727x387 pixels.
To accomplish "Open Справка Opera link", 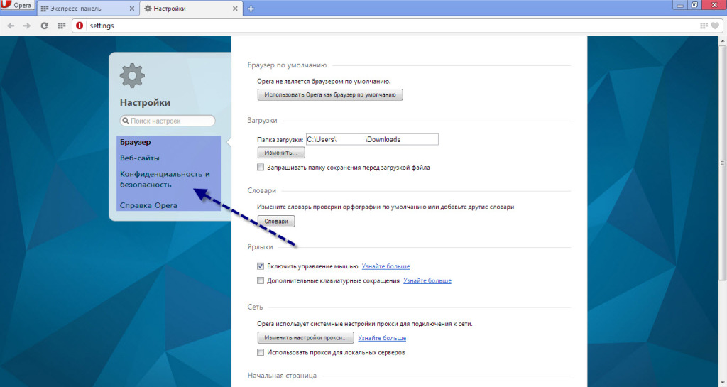I will click(148, 205).
